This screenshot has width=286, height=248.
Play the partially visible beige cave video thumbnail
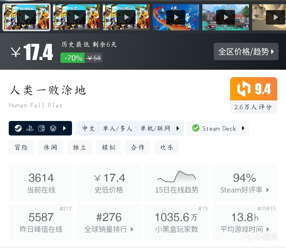pos(269,17)
